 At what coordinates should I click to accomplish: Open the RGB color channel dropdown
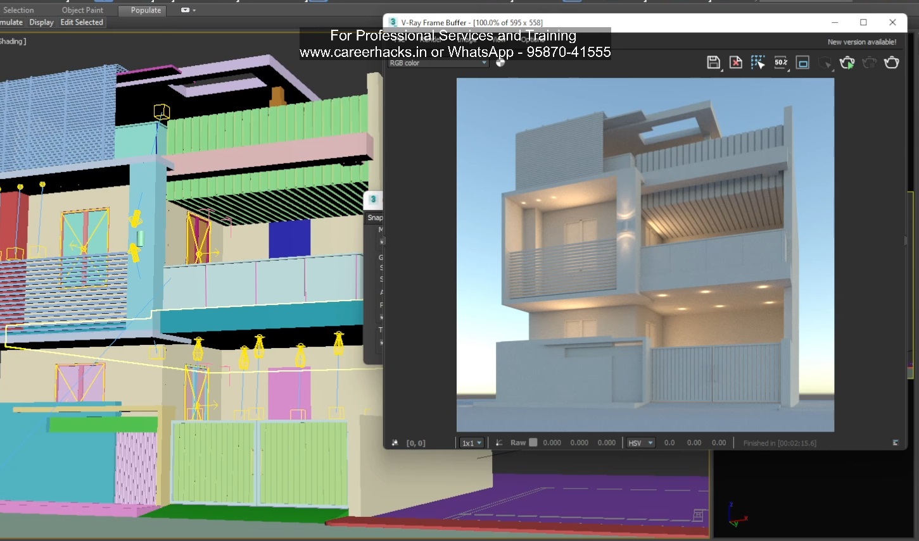437,63
